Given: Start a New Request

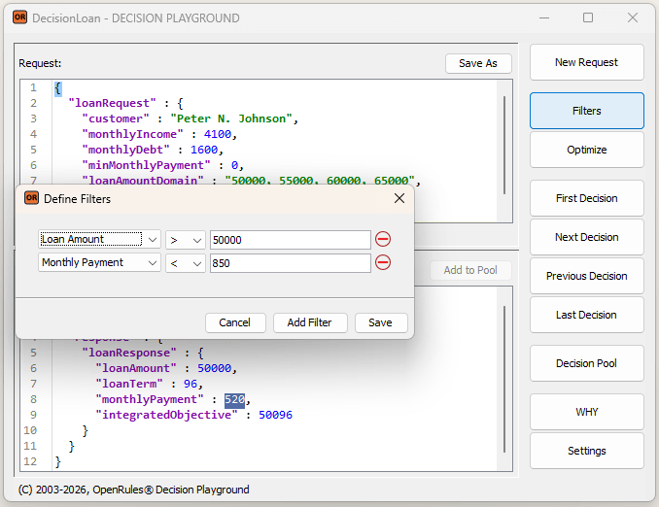Looking at the screenshot, I should click(x=586, y=62).
